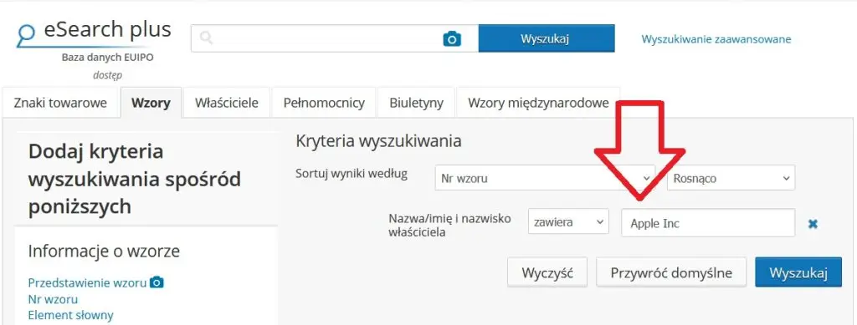
Task: Click the top blue Wyszukaj button
Action: [x=547, y=38]
